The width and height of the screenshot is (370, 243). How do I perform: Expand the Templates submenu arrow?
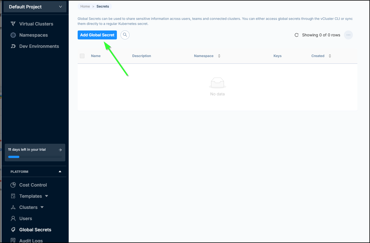(x=47, y=196)
